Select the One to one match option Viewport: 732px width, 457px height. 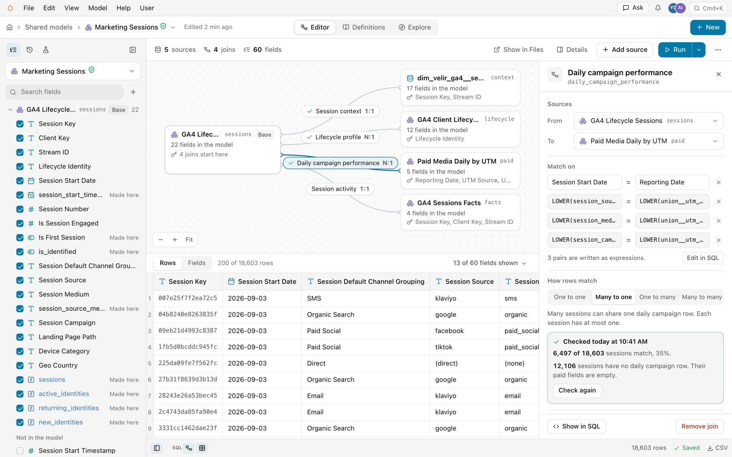[569, 297]
